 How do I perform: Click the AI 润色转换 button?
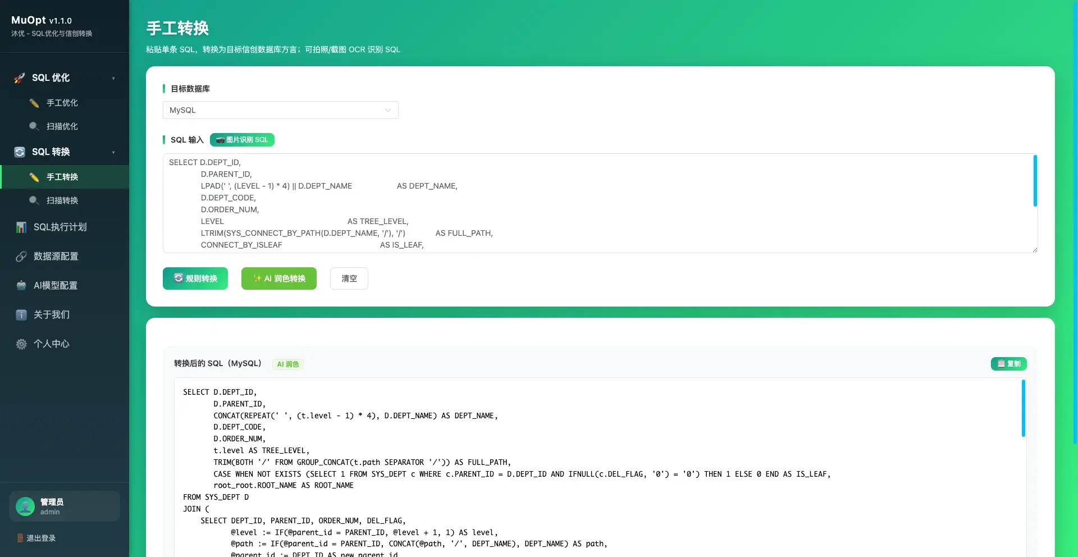(279, 278)
